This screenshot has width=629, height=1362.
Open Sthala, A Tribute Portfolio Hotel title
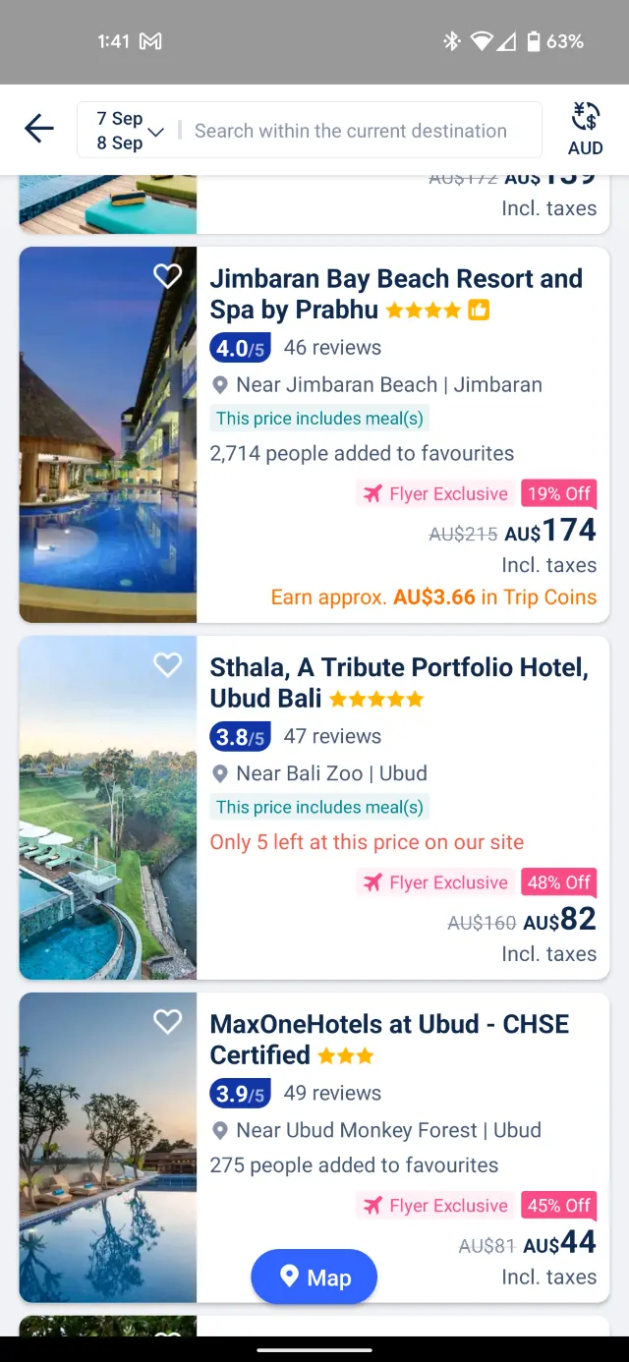click(398, 682)
